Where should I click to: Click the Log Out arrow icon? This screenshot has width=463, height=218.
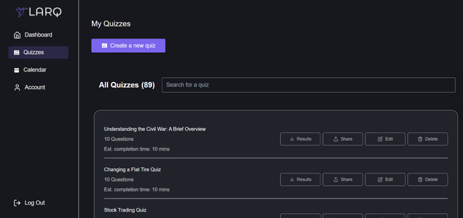point(17,203)
